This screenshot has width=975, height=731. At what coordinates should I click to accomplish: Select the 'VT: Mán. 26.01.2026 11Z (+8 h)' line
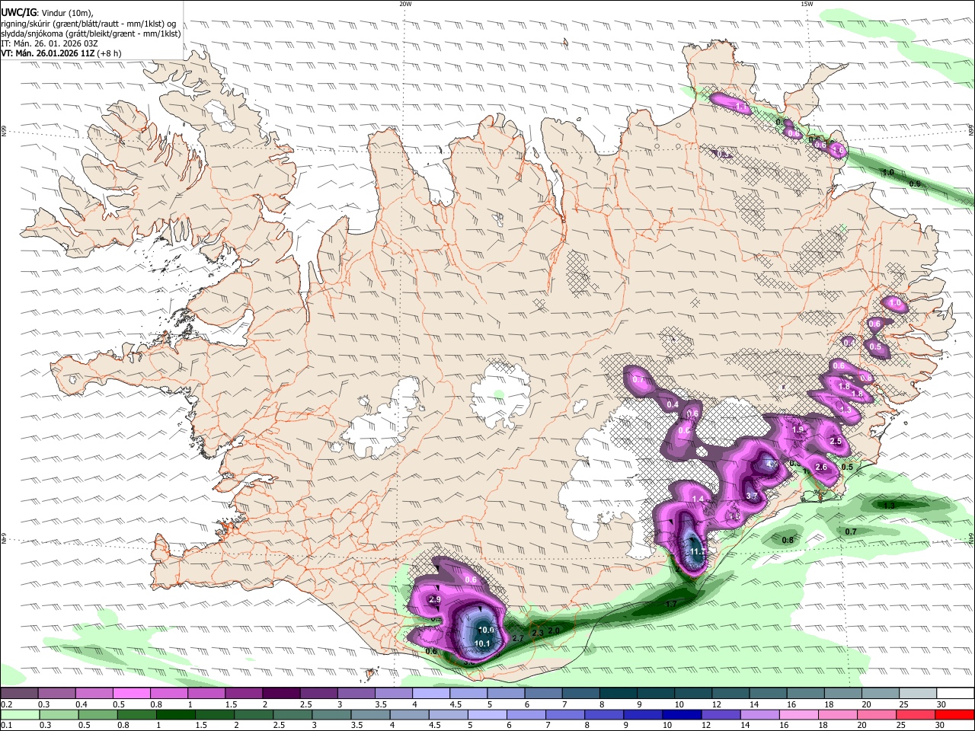(x=61, y=53)
